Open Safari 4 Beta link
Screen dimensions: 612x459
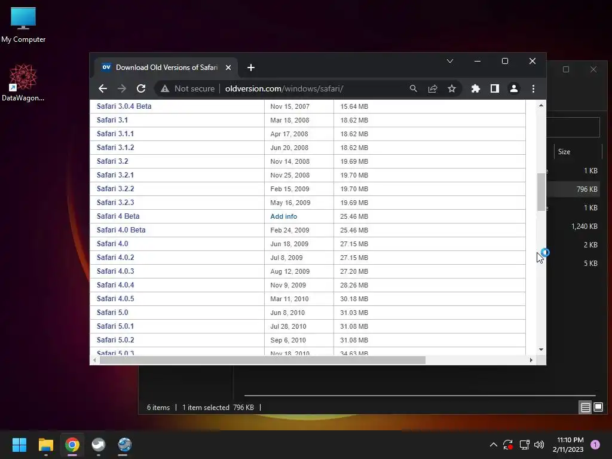coord(118,216)
